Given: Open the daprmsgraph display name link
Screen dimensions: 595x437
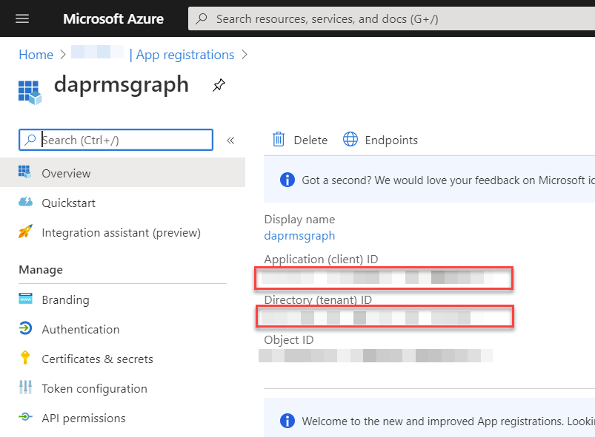Looking at the screenshot, I should tap(299, 236).
